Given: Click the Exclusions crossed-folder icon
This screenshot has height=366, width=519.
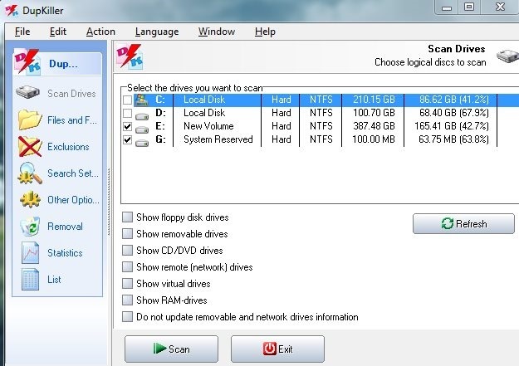Looking at the screenshot, I should coord(30,146).
